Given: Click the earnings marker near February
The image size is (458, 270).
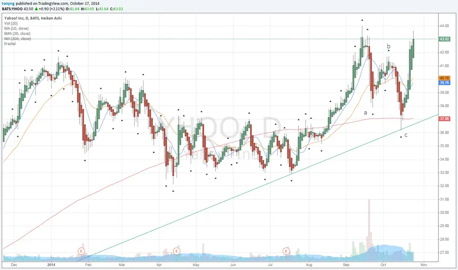Looking at the screenshot, I should [x=81, y=251].
